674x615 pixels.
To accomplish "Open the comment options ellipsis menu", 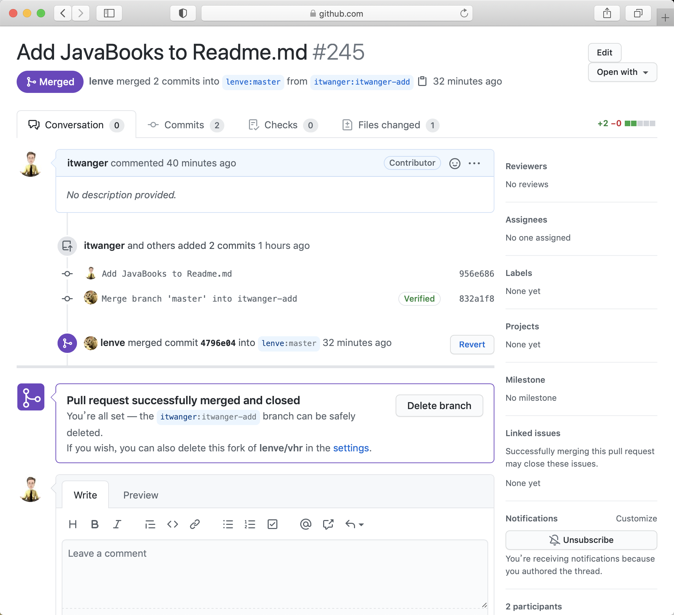I will point(474,163).
